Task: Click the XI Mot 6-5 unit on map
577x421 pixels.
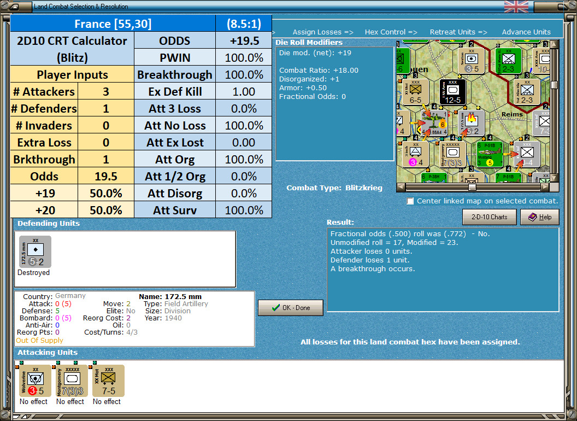Action: (415, 92)
